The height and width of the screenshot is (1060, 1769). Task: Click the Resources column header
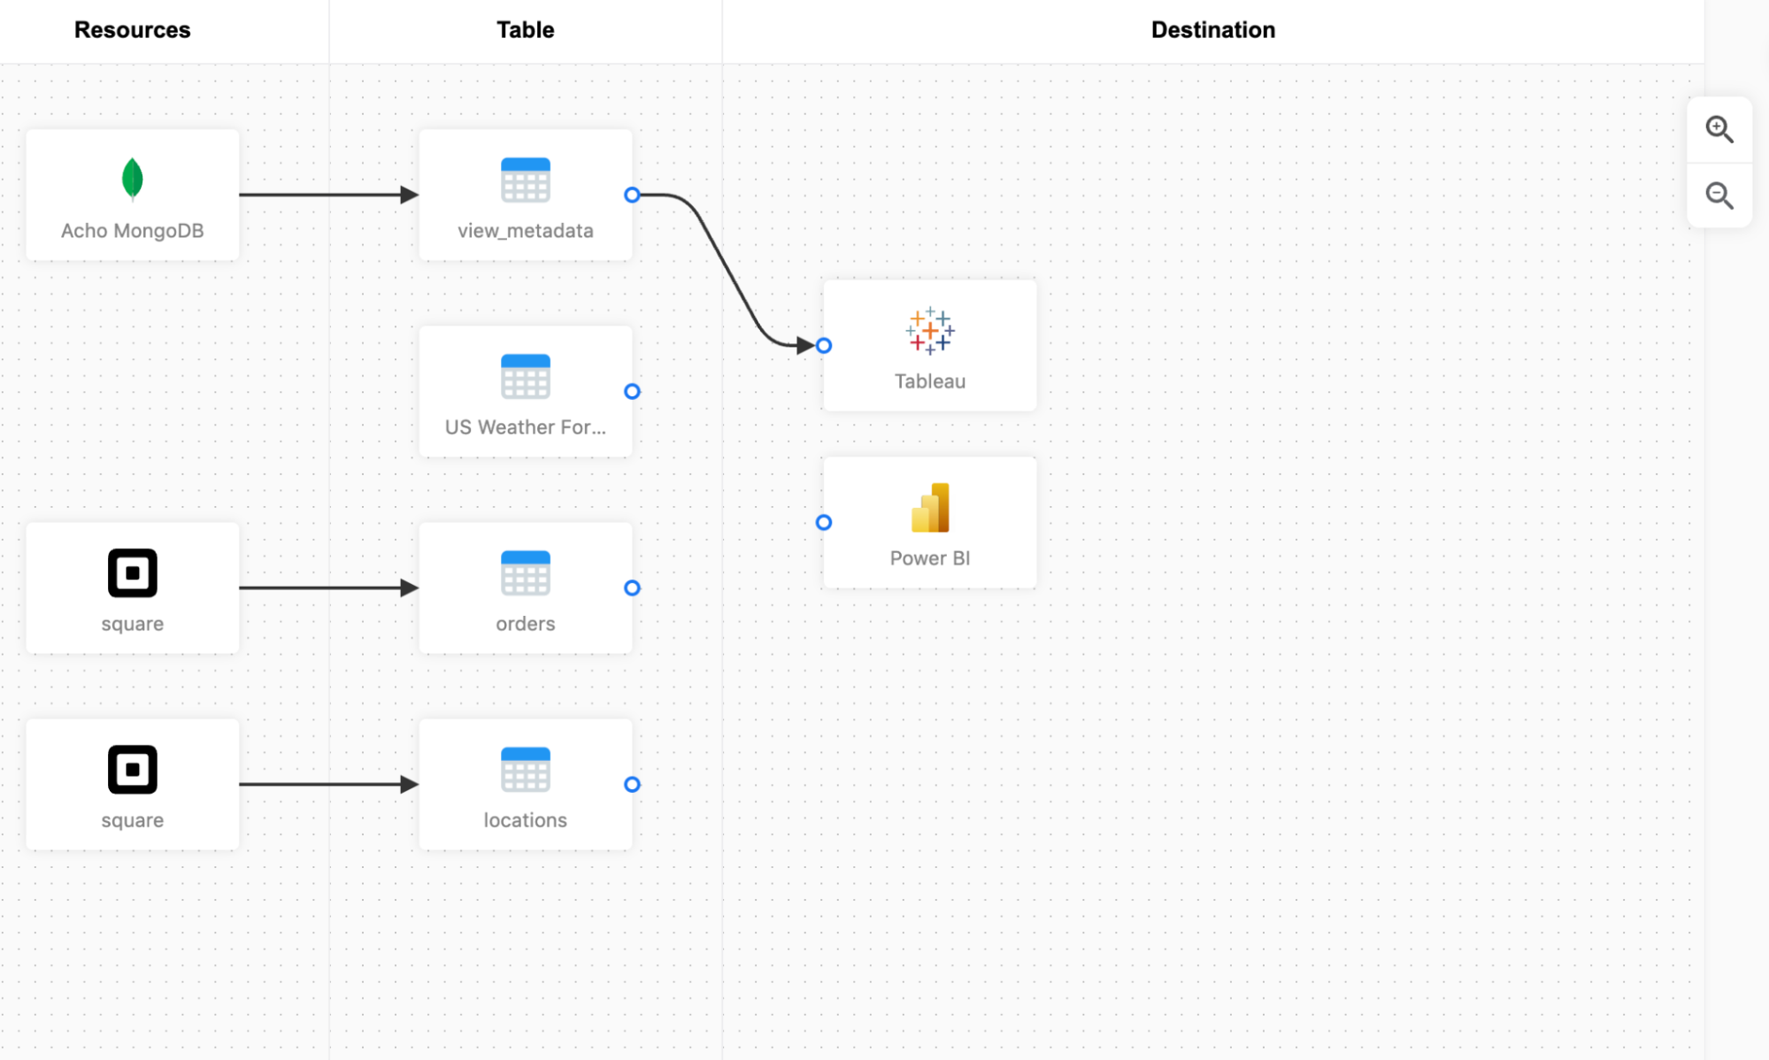coord(132,30)
